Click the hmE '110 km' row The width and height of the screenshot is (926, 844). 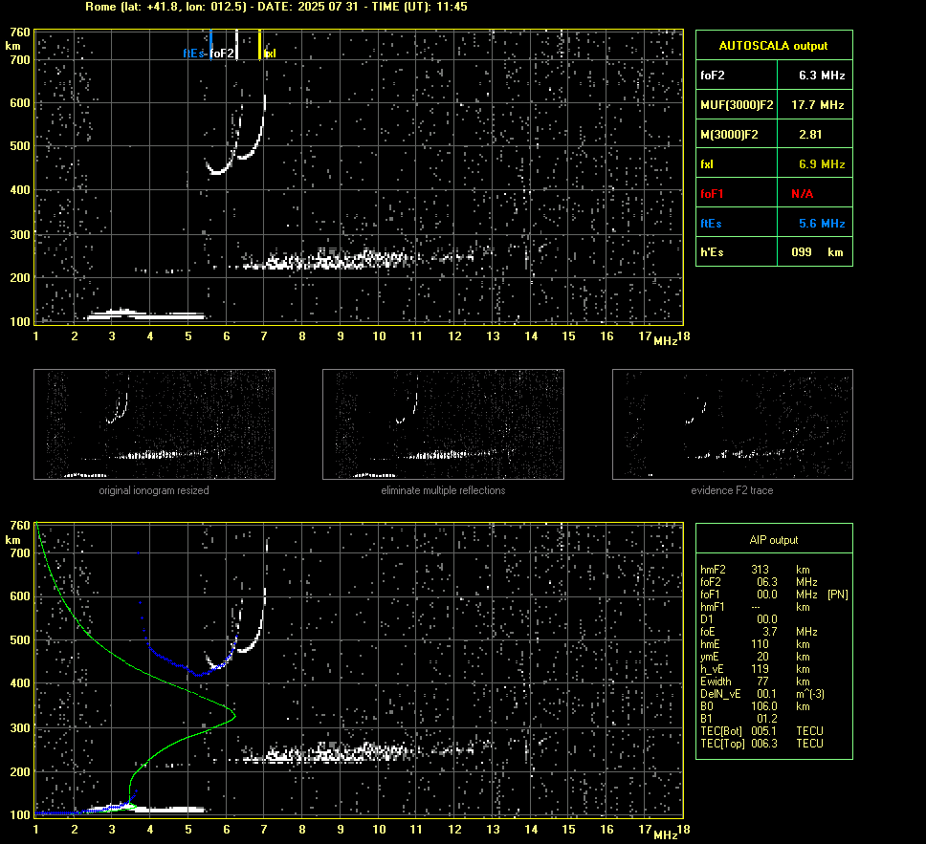tap(755, 644)
